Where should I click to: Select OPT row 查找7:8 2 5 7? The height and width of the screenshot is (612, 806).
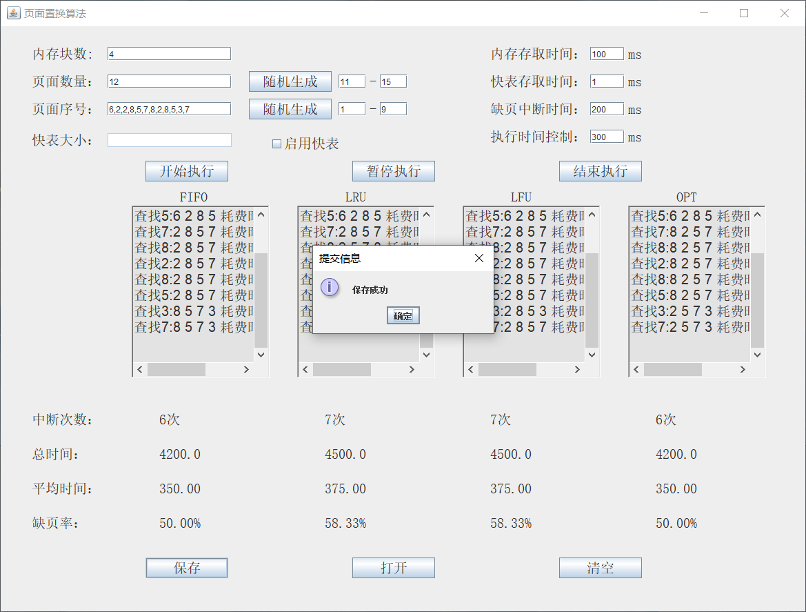(690, 232)
